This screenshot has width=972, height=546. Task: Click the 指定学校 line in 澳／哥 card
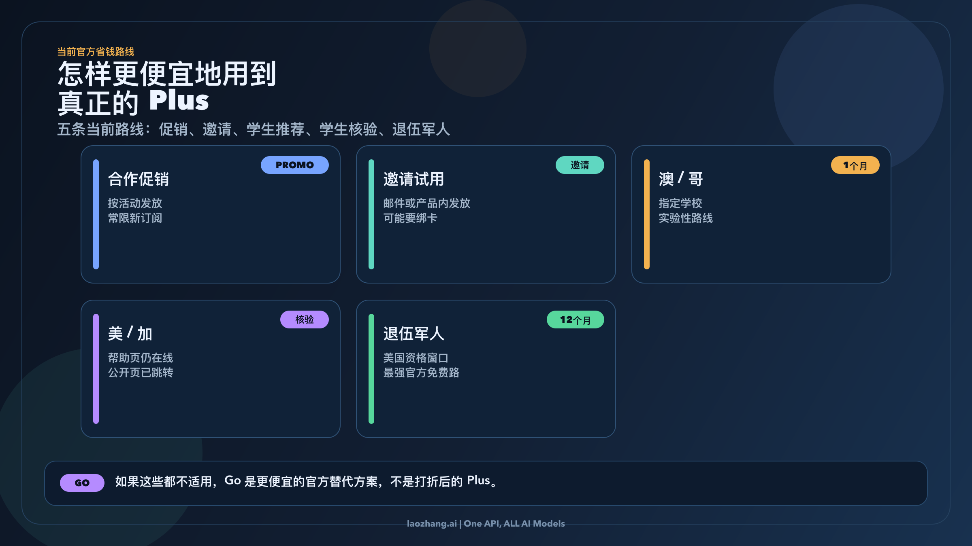[x=680, y=203]
